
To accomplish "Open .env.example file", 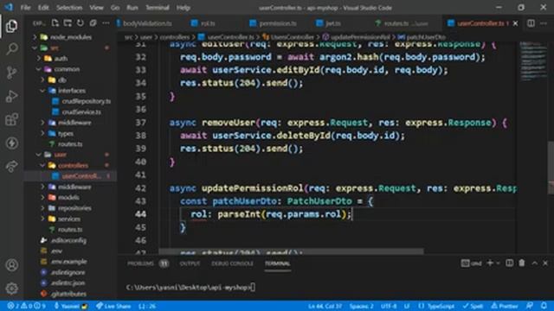I will coord(68,262).
